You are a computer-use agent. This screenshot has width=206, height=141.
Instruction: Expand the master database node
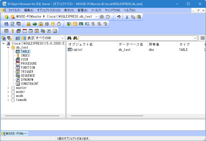[8, 88]
